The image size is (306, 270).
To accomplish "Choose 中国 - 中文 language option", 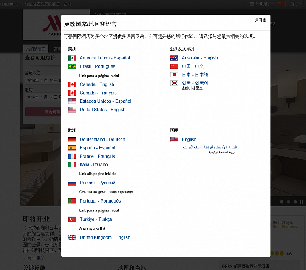I will (x=193, y=66).
